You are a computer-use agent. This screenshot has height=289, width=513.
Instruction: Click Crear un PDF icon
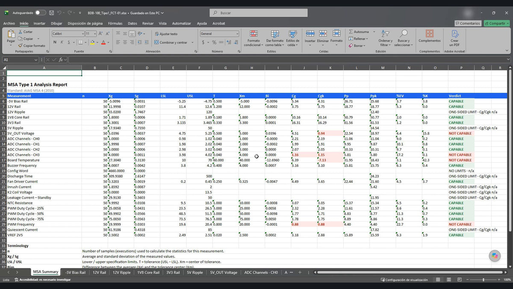pos(454,33)
